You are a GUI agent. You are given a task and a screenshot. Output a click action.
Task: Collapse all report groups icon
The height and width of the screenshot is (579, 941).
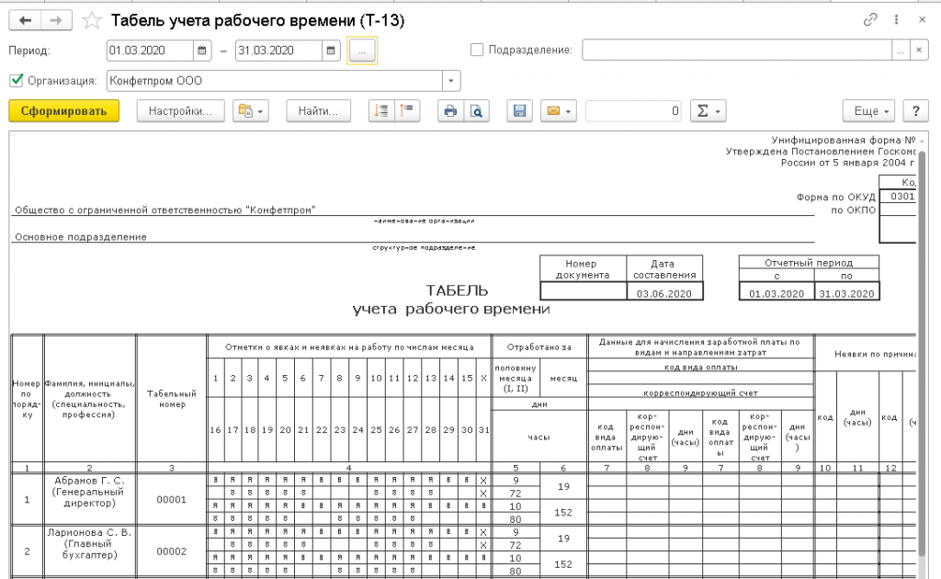pyautogui.click(x=407, y=111)
